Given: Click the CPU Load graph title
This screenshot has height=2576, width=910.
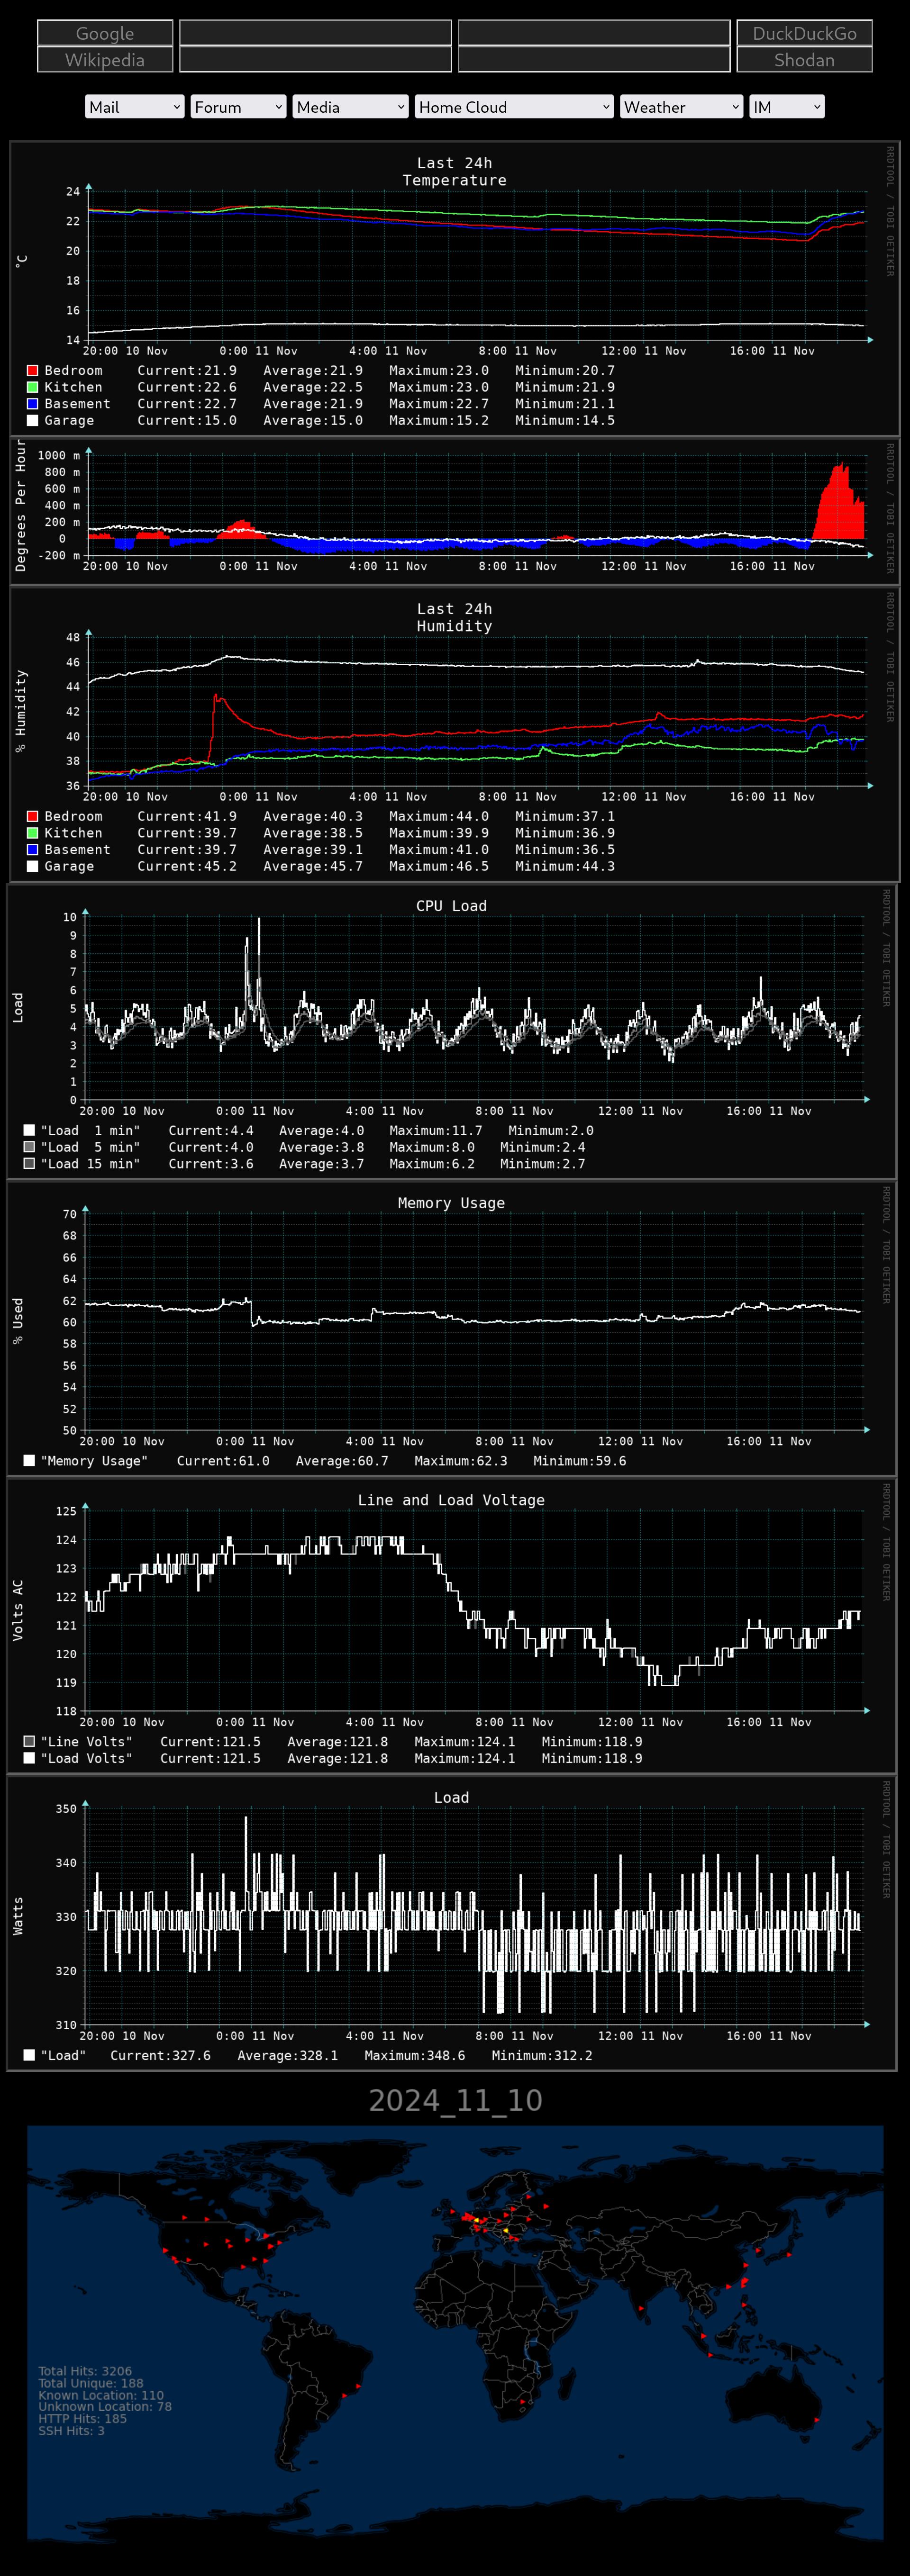Looking at the screenshot, I should point(451,906).
